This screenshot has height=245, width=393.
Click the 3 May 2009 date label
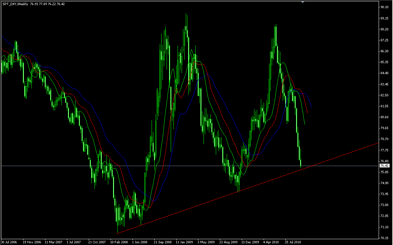[x=206, y=242]
